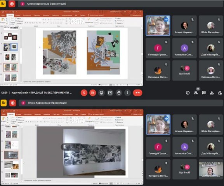
Task: Select Анжеліка Оле... tile beside the collage view
Action: tap(184, 48)
